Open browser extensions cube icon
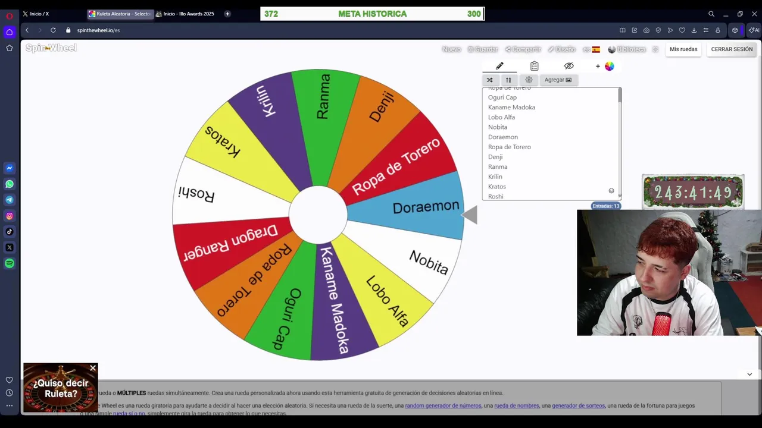The image size is (762, 428). pos(735,30)
